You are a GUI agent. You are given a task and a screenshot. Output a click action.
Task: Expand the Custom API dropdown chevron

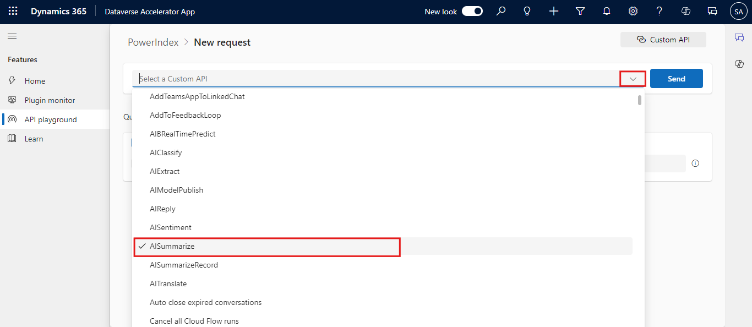pyautogui.click(x=633, y=79)
